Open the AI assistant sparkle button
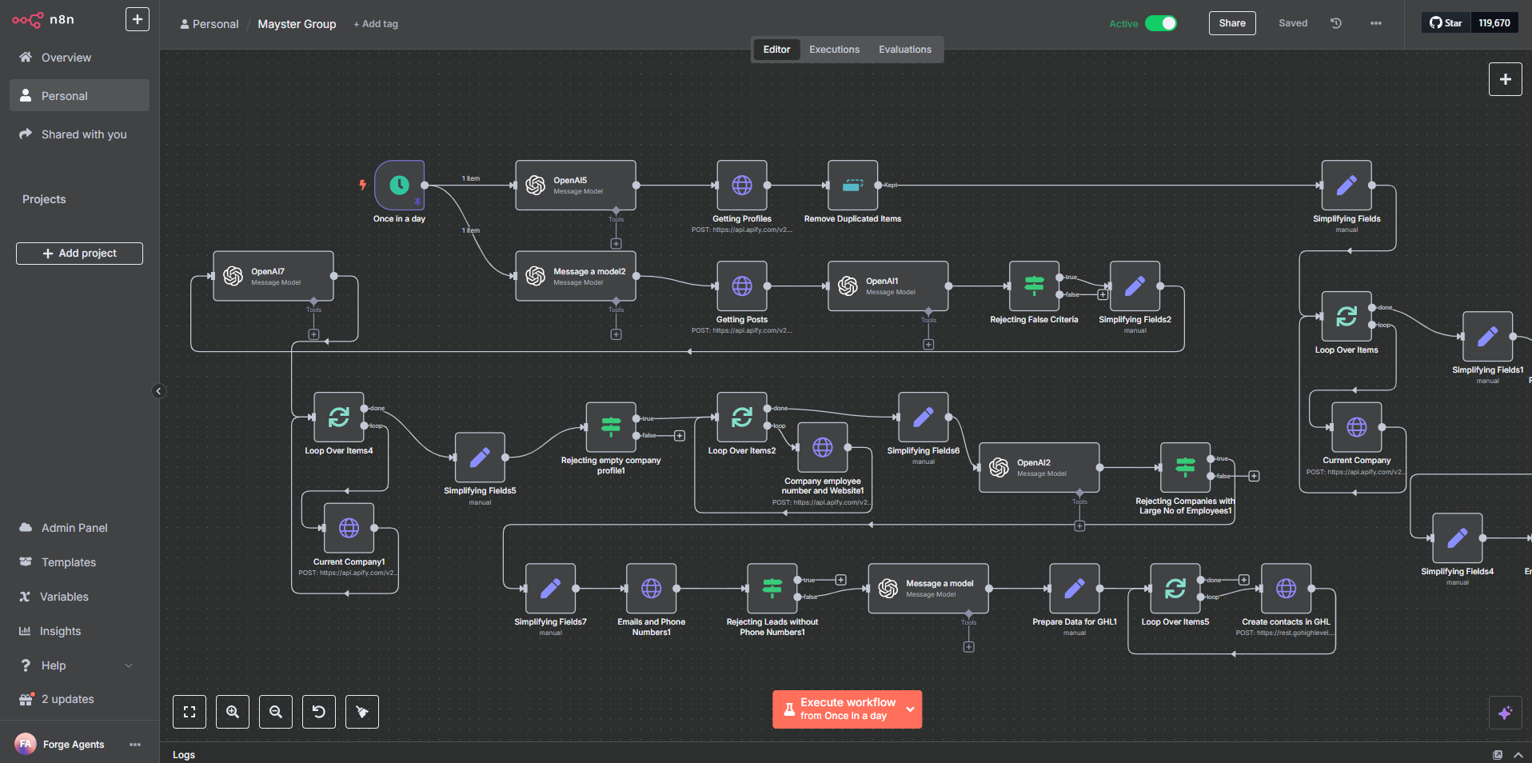The width and height of the screenshot is (1532, 763). click(1505, 713)
